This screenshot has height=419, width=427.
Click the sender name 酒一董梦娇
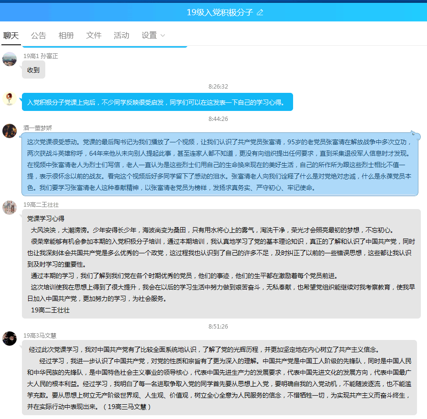[38, 128]
